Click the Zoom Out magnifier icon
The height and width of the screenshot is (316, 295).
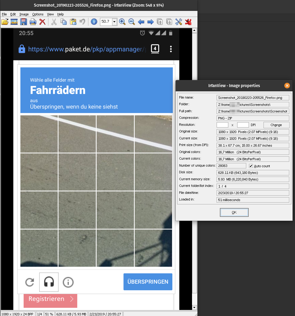132,22
